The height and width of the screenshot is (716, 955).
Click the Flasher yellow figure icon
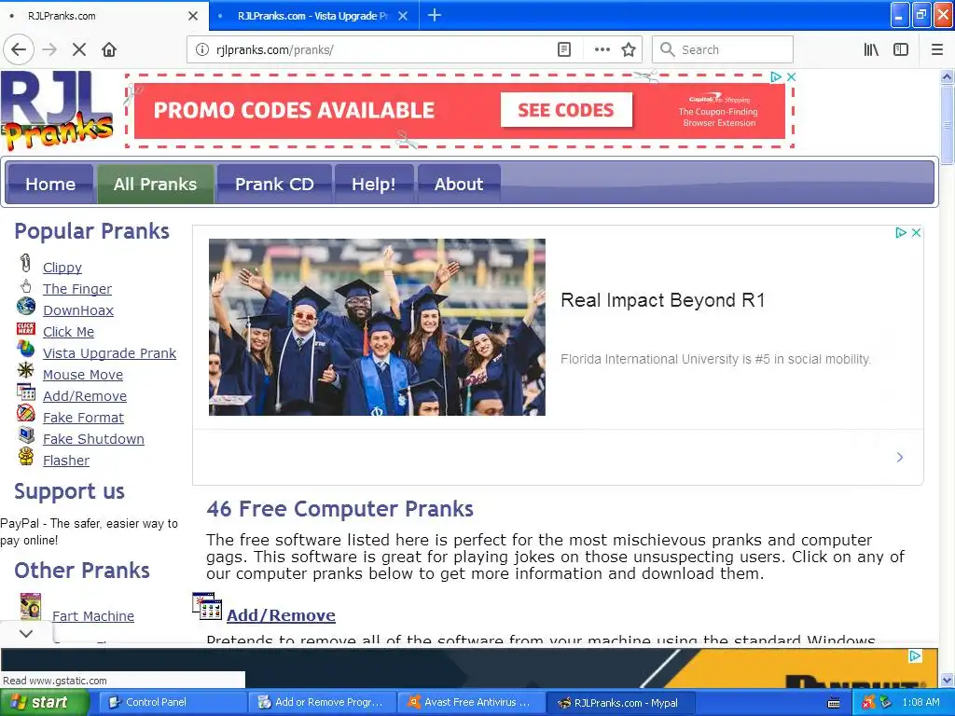25,456
